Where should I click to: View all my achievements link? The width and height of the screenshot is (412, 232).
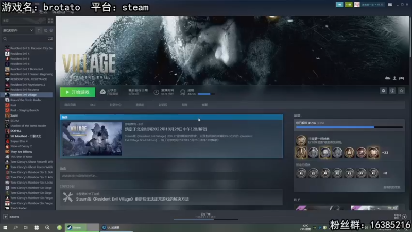[x=391, y=187]
